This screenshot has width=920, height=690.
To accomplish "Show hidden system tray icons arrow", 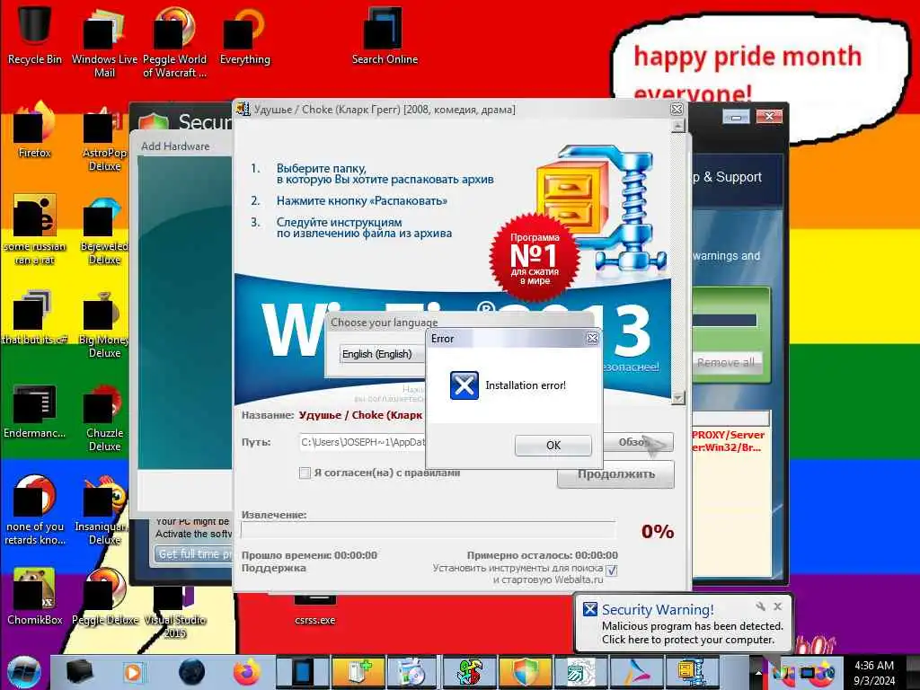I will point(757,673).
